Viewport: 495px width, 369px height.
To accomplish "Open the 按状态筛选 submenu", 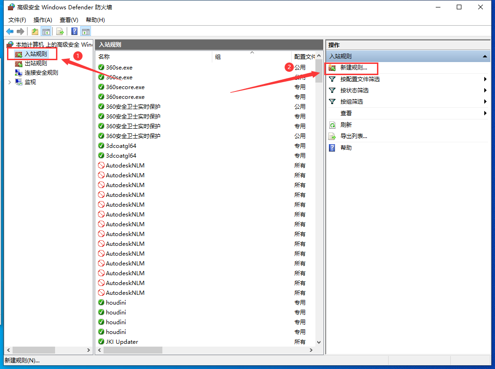I will [408, 91].
